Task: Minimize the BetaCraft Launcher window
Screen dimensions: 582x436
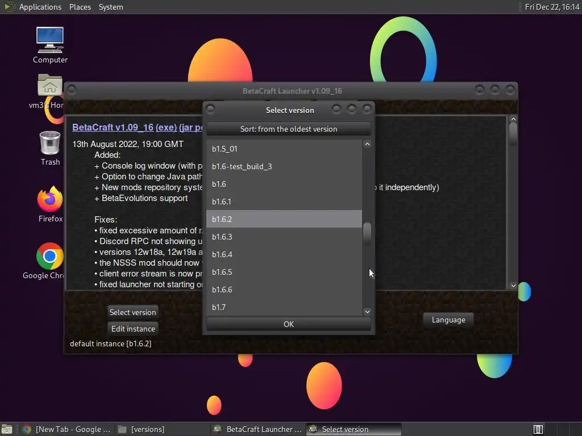Action: coord(480,90)
